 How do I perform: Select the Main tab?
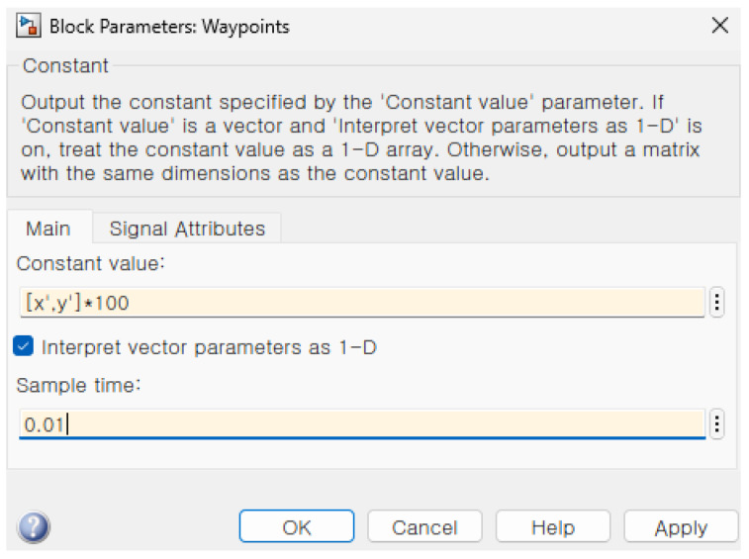(x=48, y=229)
